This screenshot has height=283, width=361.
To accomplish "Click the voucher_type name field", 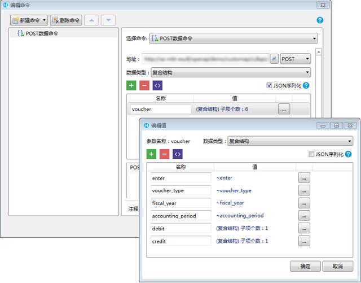I will tap(180, 190).
